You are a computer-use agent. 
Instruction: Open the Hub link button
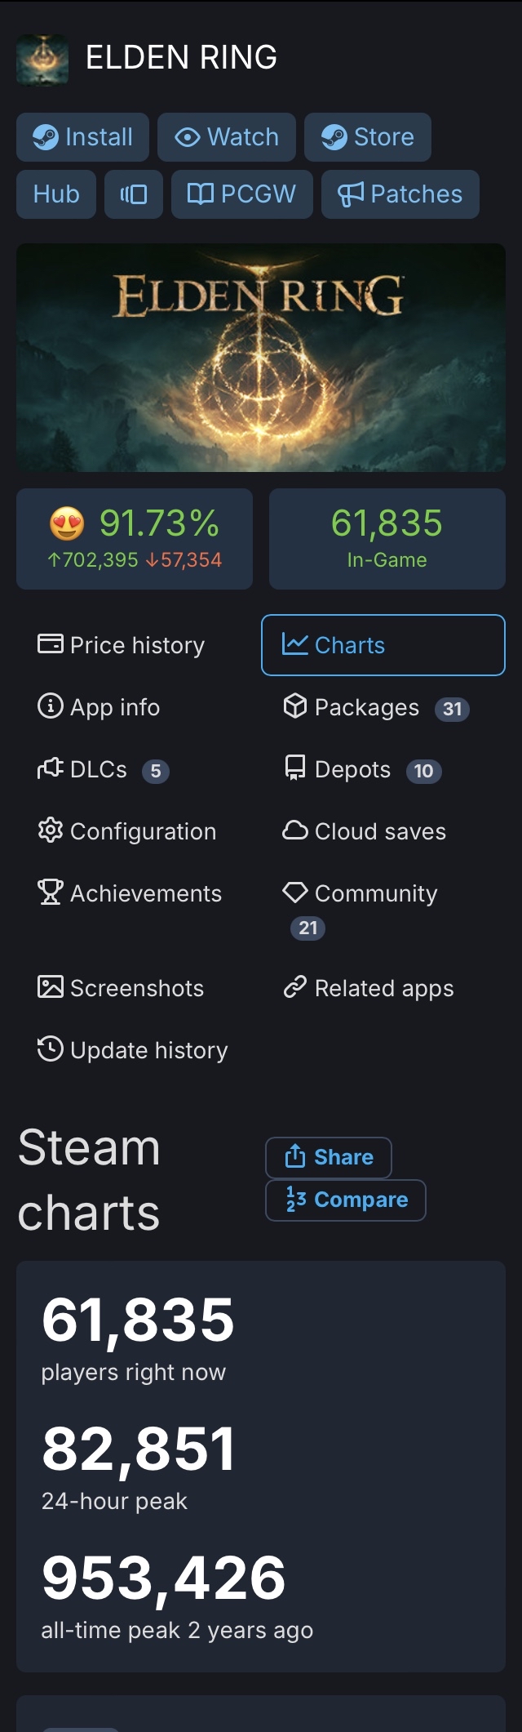pos(56,194)
